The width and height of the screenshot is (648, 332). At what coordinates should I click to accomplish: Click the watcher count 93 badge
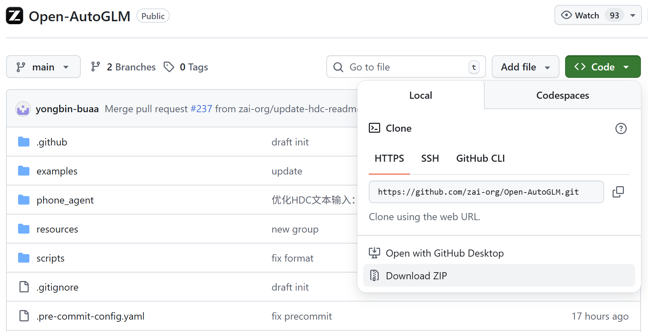(x=614, y=16)
